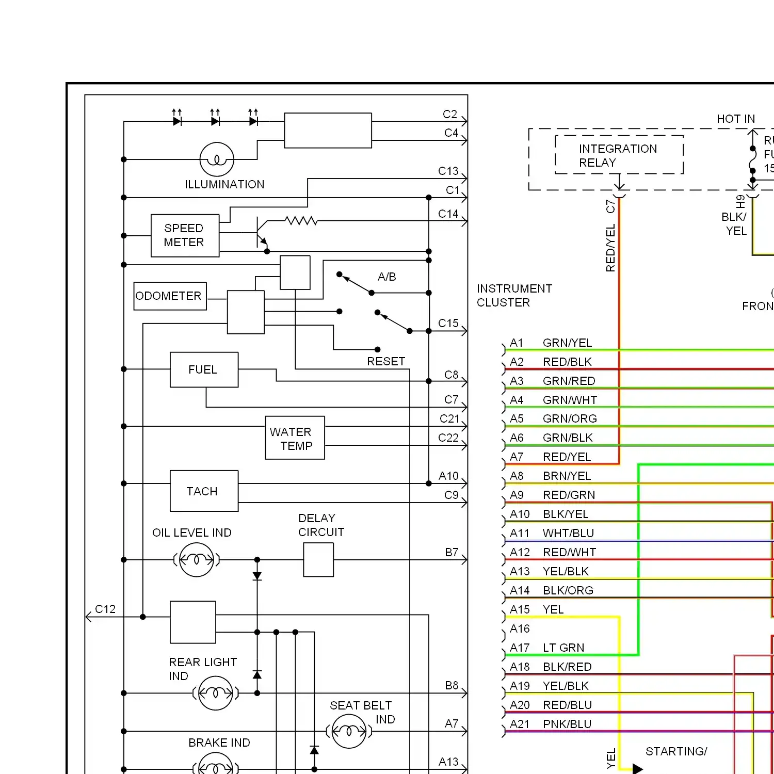774x774 pixels.
Task: Select the seat belt indicator lamp symbol
Action: [x=349, y=731]
